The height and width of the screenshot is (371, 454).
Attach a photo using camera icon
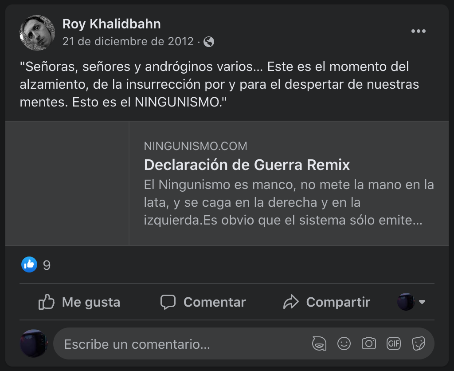[x=369, y=343]
